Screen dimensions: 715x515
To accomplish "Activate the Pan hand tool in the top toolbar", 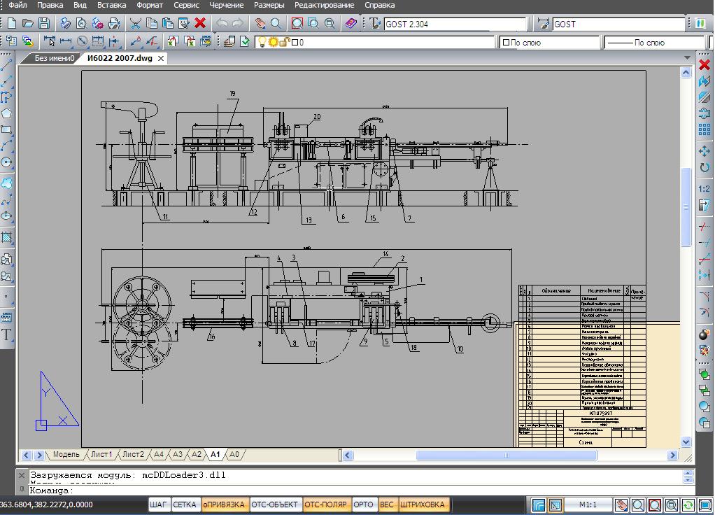I will [260, 23].
